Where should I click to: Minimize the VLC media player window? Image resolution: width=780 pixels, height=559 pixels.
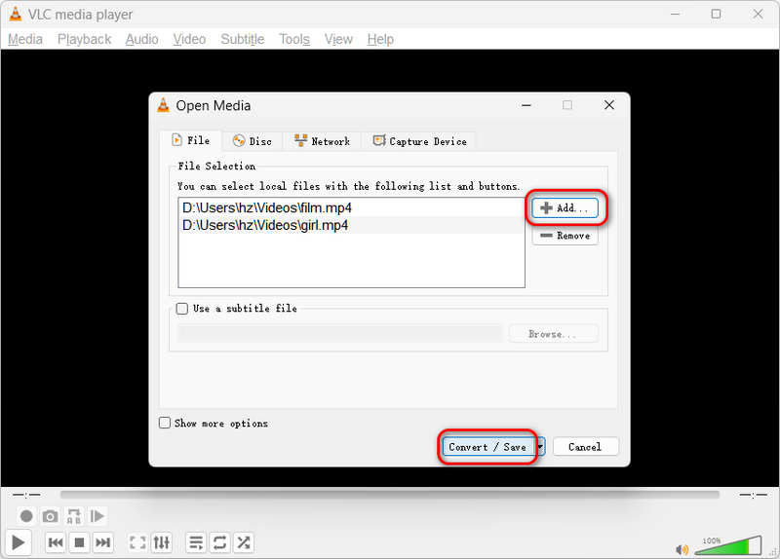(x=675, y=14)
